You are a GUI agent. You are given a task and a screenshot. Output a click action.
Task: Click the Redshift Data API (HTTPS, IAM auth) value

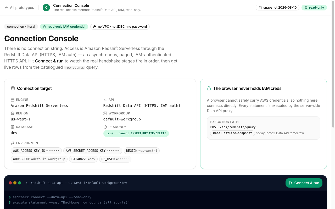tap(142, 106)
